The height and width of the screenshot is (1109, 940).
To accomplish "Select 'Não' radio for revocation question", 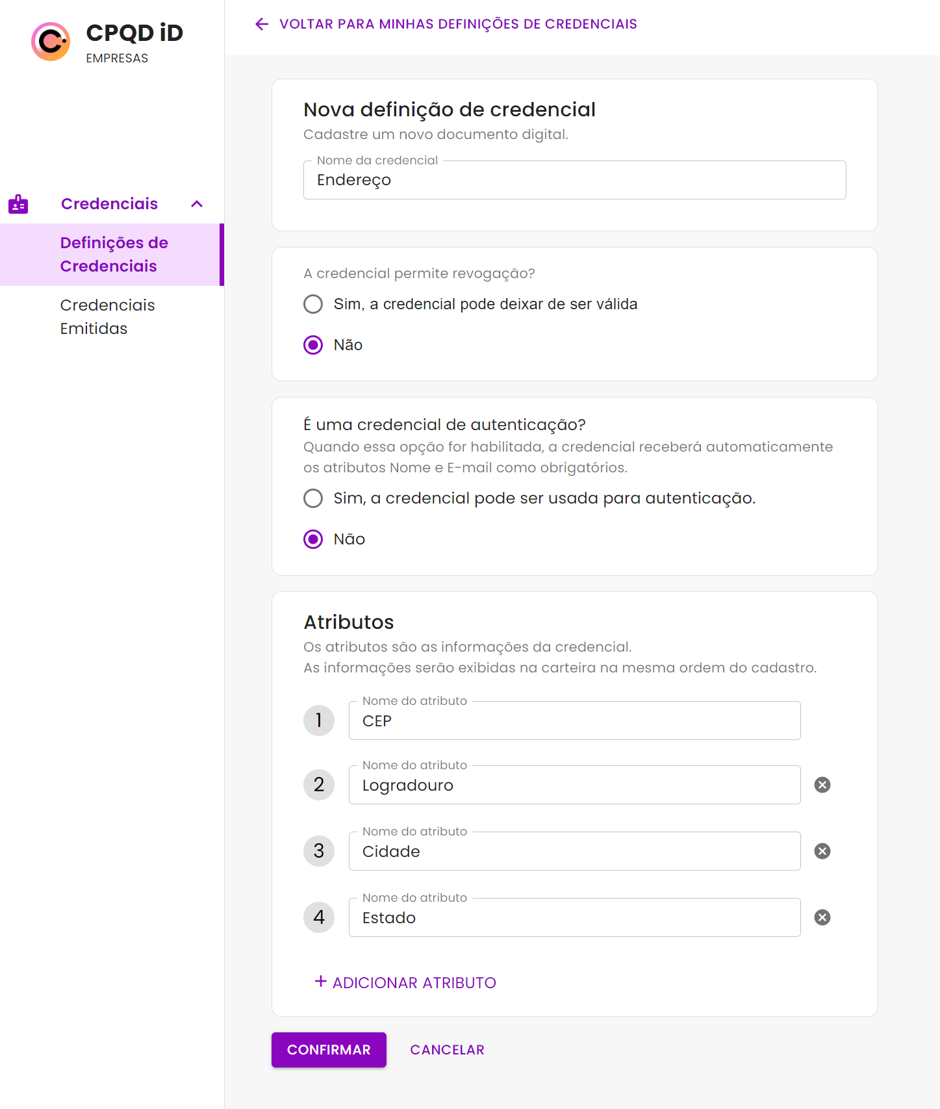I will (x=313, y=345).
